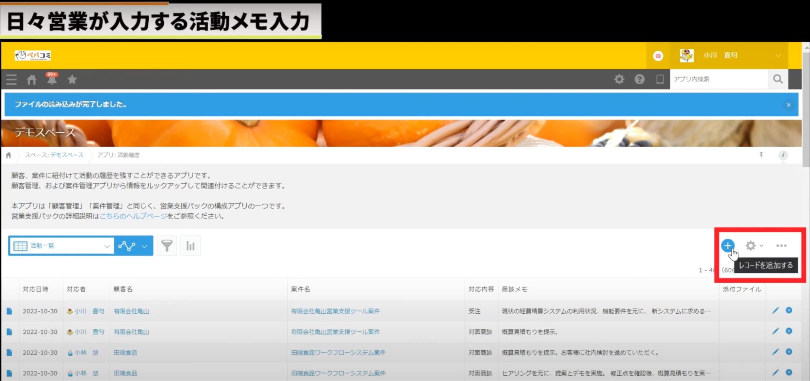Open the filter funnel icon
The width and height of the screenshot is (810, 381).
[167, 246]
